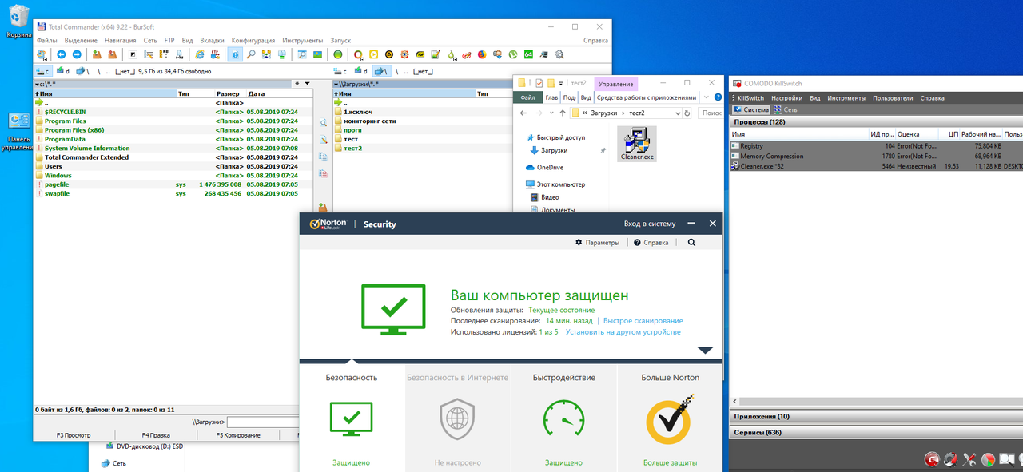This screenshot has width=1023, height=472.
Task: Click the Cleaner.exe file in Explorer
Action: coord(637,144)
